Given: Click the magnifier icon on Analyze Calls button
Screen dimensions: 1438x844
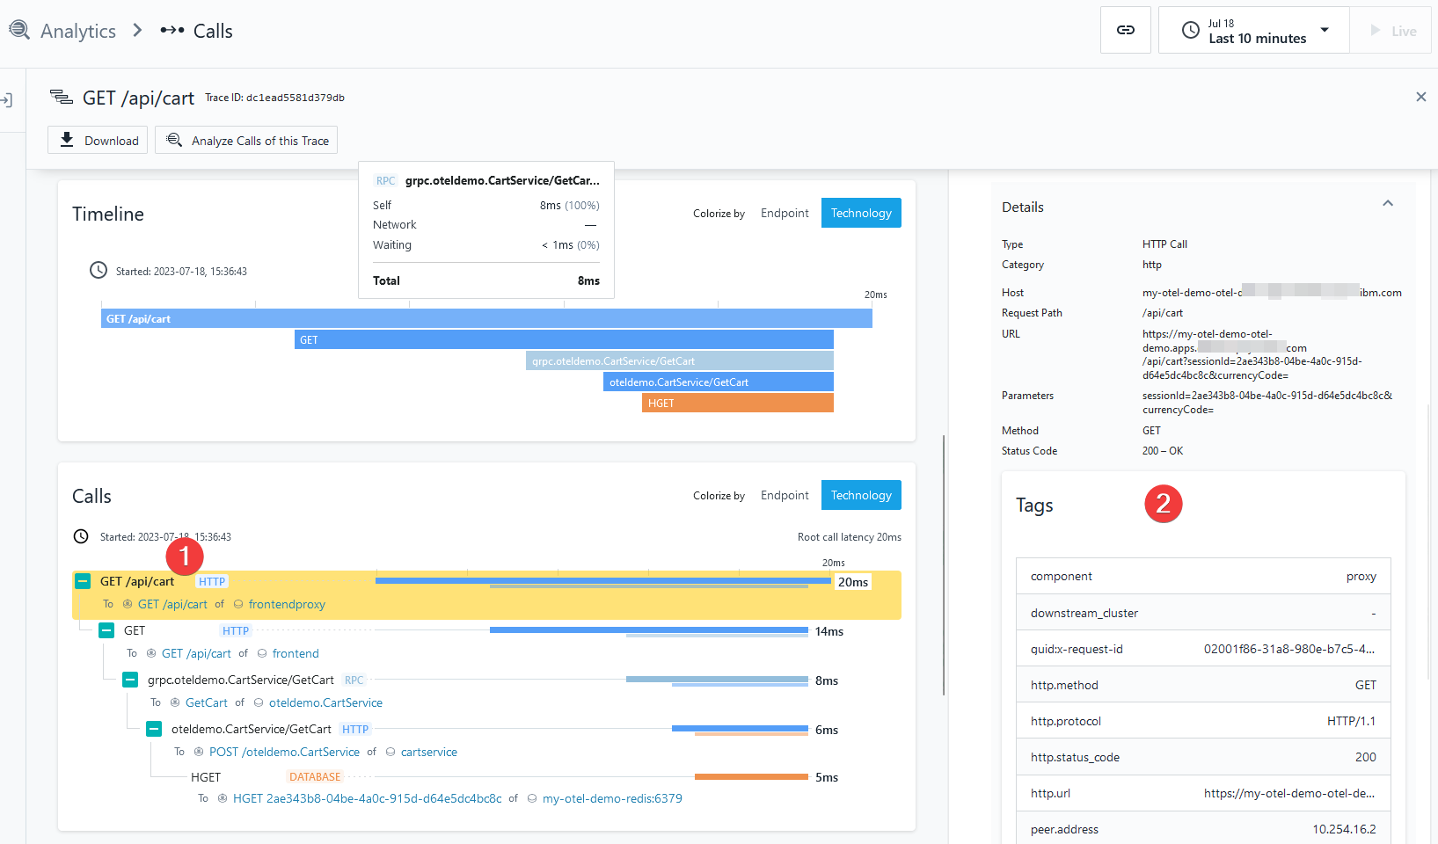Looking at the screenshot, I should [x=174, y=140].
